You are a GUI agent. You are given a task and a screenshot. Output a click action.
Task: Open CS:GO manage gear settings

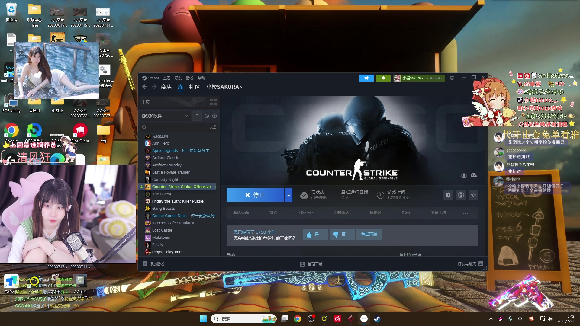448,195
